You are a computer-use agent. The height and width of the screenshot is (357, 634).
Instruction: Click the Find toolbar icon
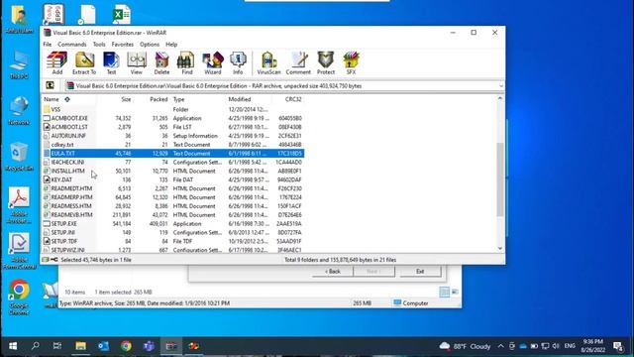[x=186, y=63]
